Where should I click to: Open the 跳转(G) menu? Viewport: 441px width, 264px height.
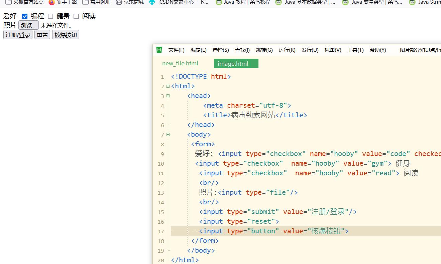[264, 50]
